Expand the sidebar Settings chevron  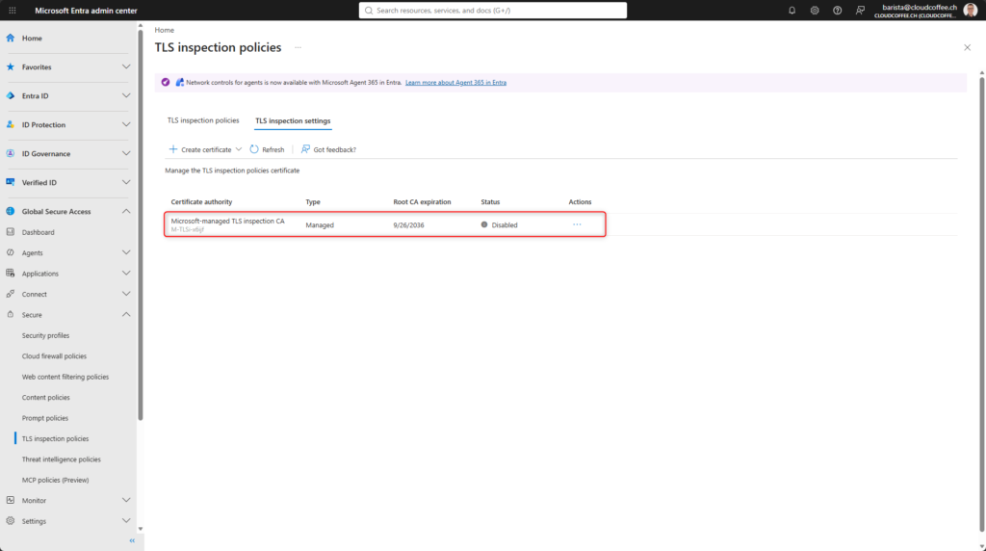click(126, 521)
